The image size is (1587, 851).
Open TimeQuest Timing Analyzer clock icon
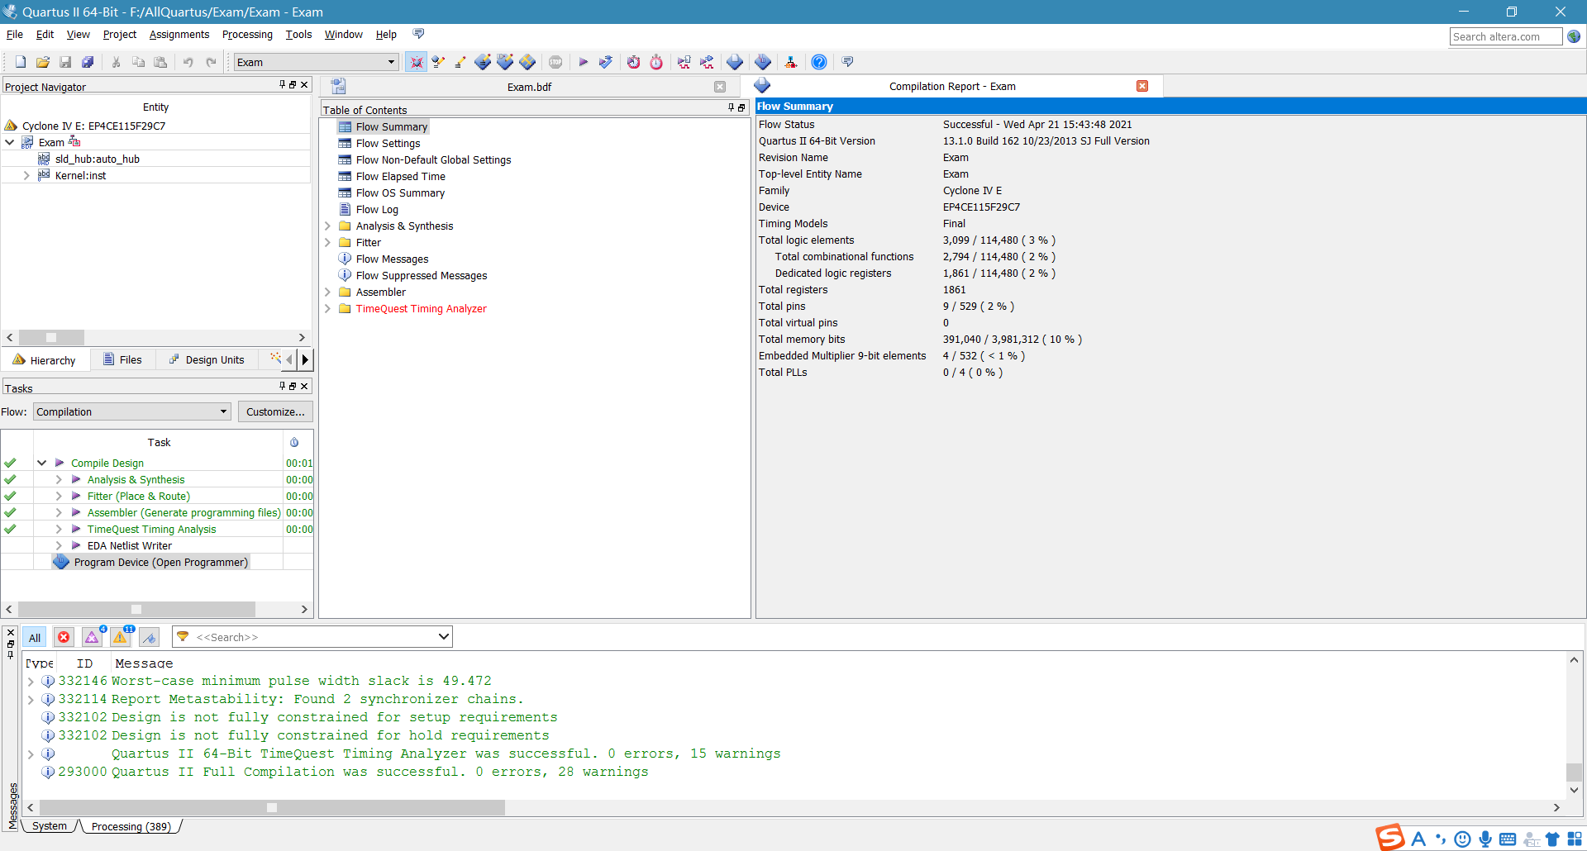point(656,62)
